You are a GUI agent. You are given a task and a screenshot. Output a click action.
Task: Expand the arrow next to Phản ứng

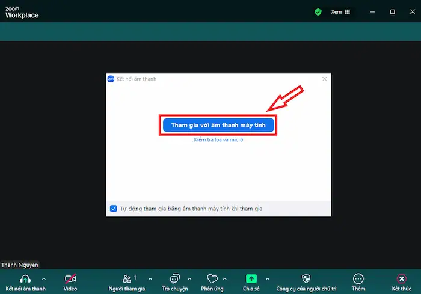tap(225, 279)
